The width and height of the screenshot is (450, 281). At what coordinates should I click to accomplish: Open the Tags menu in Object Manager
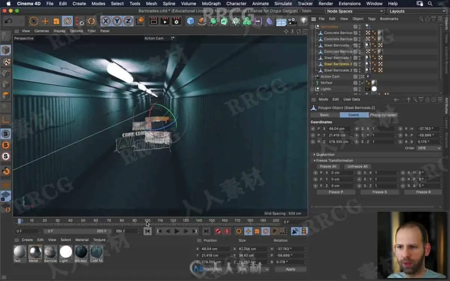click(372, 19)
